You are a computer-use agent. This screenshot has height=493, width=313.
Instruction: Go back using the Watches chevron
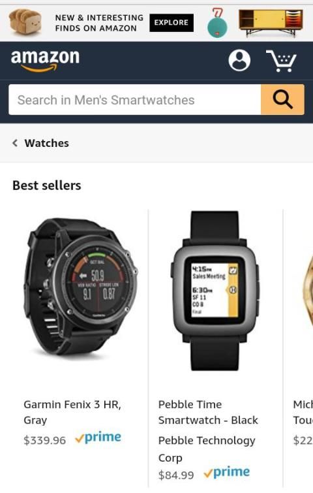coord(15,143)
